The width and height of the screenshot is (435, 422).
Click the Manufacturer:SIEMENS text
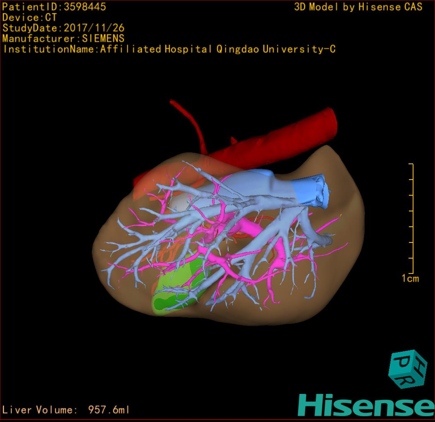(63, 38)
